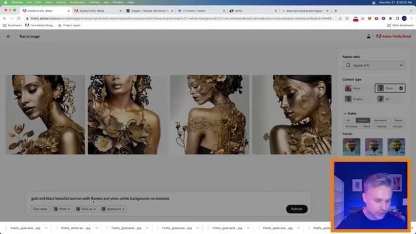Filter styles by Themes

[398, 120]
